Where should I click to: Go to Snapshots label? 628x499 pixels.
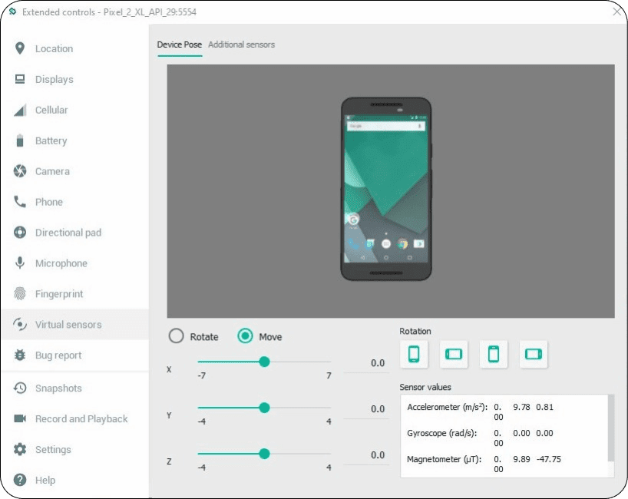point(58,388)
